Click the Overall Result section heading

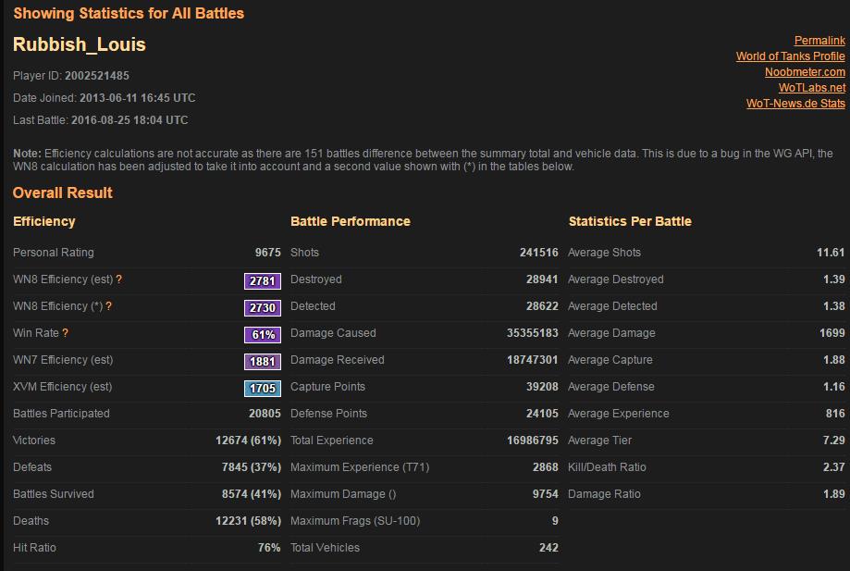tap(61, 192)
